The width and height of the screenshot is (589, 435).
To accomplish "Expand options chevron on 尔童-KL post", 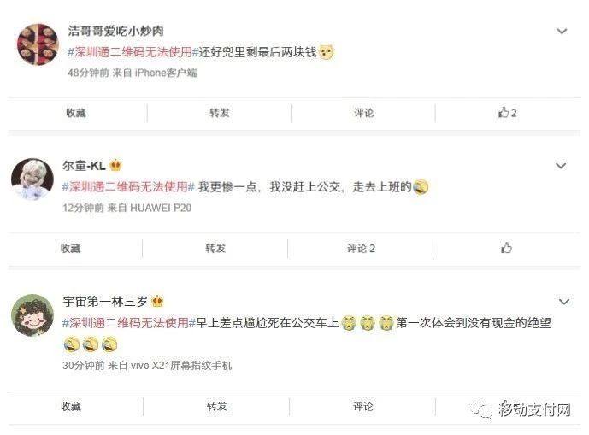I will pyautogui.click(x=561, y=166).
